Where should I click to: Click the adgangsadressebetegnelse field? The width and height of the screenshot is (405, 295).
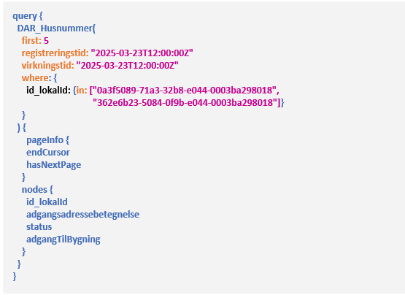pyautogui.click(x=82, y=215)
